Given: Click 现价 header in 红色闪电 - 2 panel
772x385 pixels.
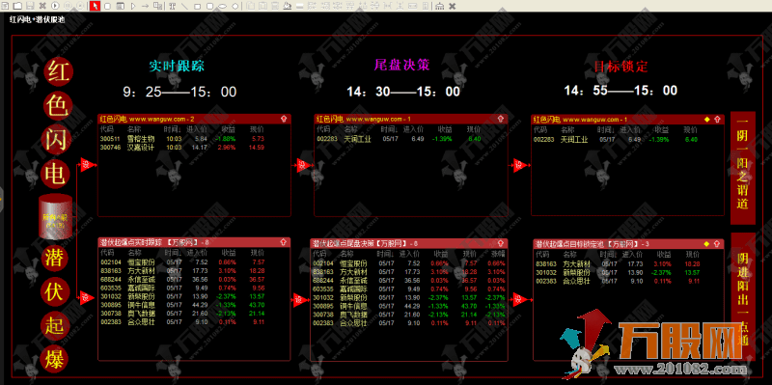Looking at the screenshot, I should [x=258, y=129].
